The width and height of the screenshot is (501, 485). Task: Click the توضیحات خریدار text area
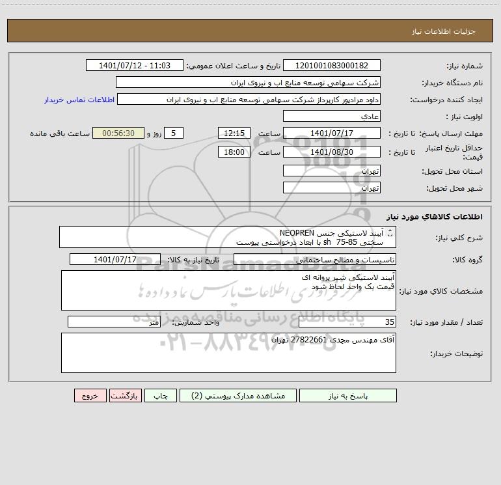point(228,353)
